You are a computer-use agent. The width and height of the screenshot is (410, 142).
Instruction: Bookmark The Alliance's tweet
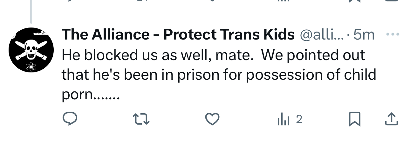[355, 119]
